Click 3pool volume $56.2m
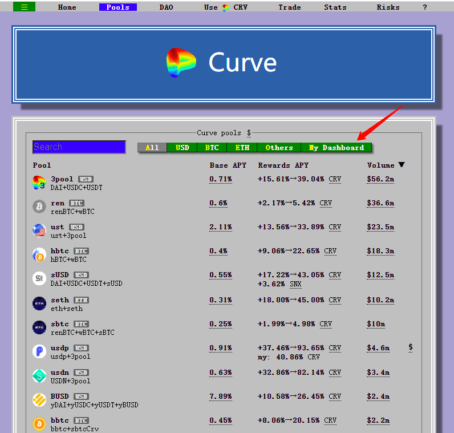Screen dimensions: 454x433 click(380, 179)
